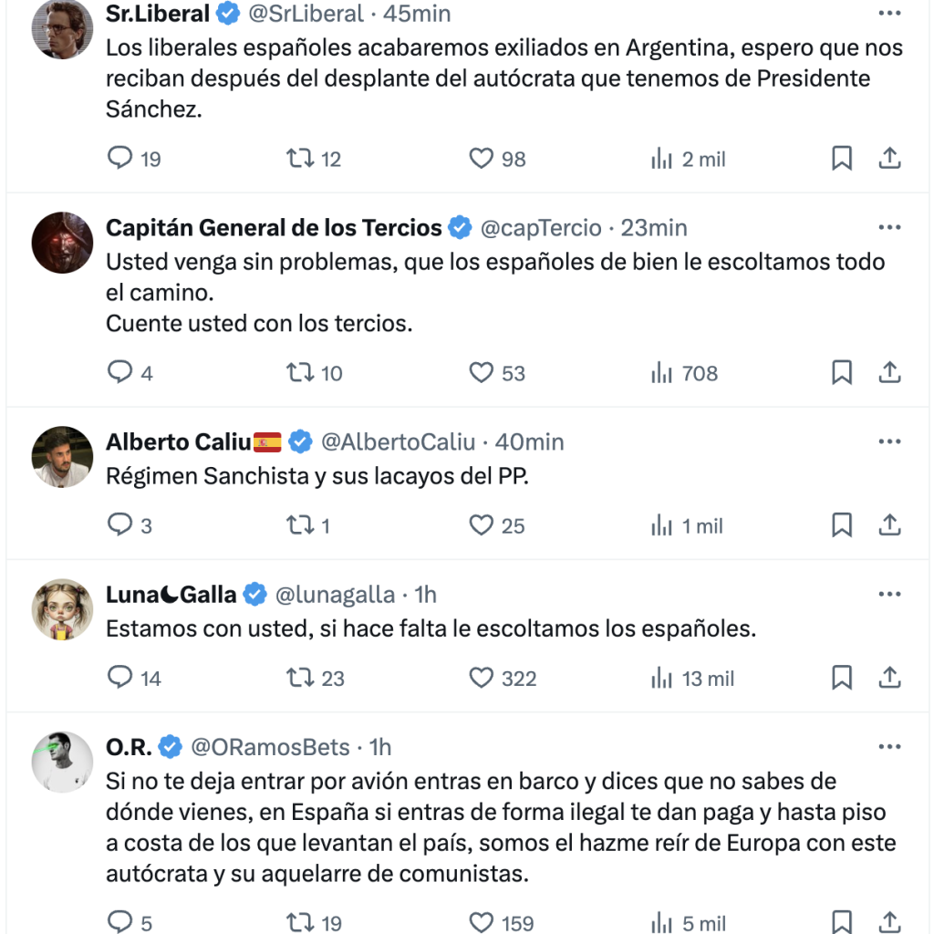Expand three-dot menu on O.R.'s tweet
934x934 pixels.
(x=889, y=748)
